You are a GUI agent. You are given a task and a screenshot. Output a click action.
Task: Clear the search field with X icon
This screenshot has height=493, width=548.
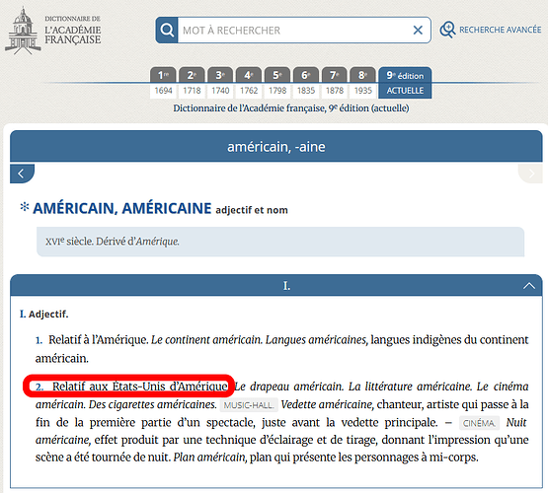418,30
